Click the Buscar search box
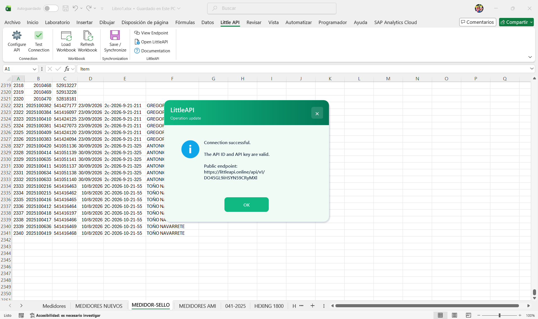Screen dimensions: 538x319 coord(272,8)
